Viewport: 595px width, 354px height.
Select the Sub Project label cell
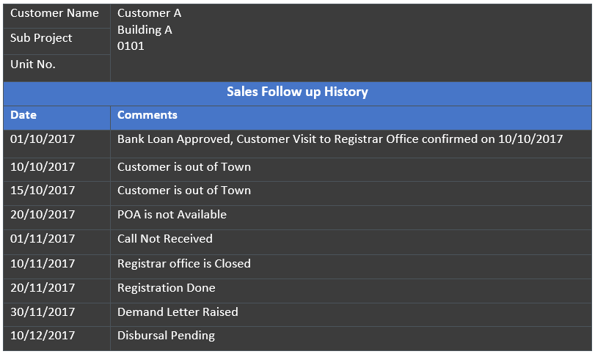point(41,38)
